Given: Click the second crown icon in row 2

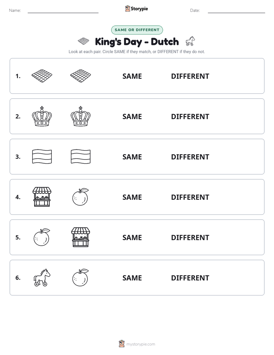Looking at the screenshot, I should coord(81,116).
